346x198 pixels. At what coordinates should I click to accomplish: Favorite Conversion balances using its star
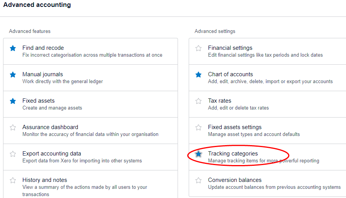tap(198, 180)
